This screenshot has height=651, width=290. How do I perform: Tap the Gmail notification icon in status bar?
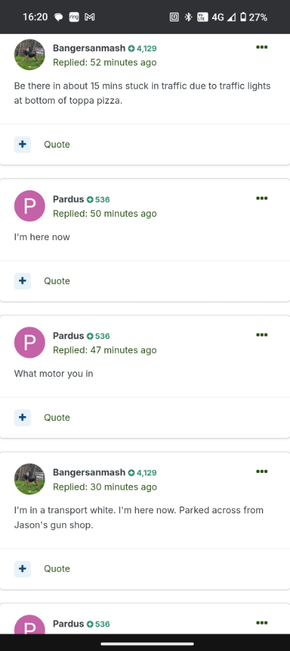click(90, 17)
